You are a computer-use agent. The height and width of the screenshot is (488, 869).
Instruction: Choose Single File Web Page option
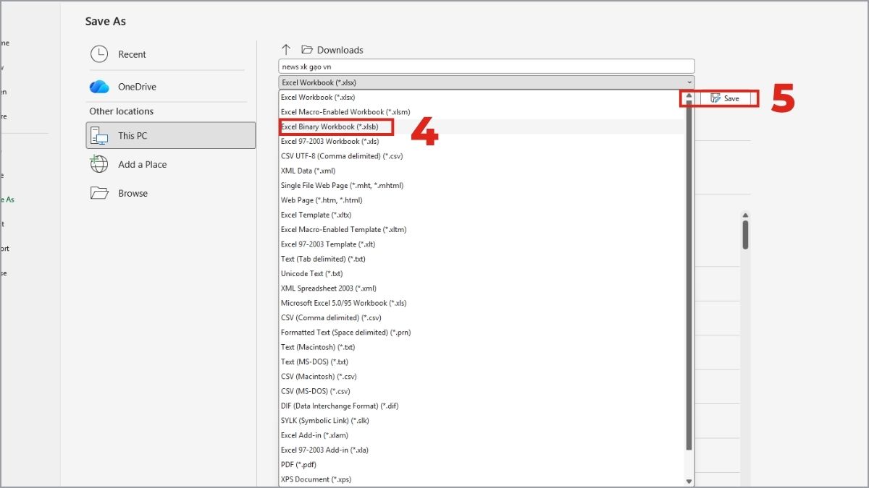[x=482, y=186]
